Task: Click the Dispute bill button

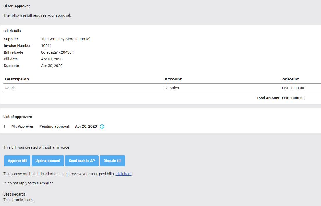Action: tap(112, 161)
